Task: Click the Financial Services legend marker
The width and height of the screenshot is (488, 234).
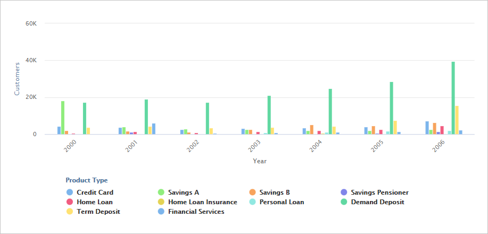Action: [x=161, y=212]
